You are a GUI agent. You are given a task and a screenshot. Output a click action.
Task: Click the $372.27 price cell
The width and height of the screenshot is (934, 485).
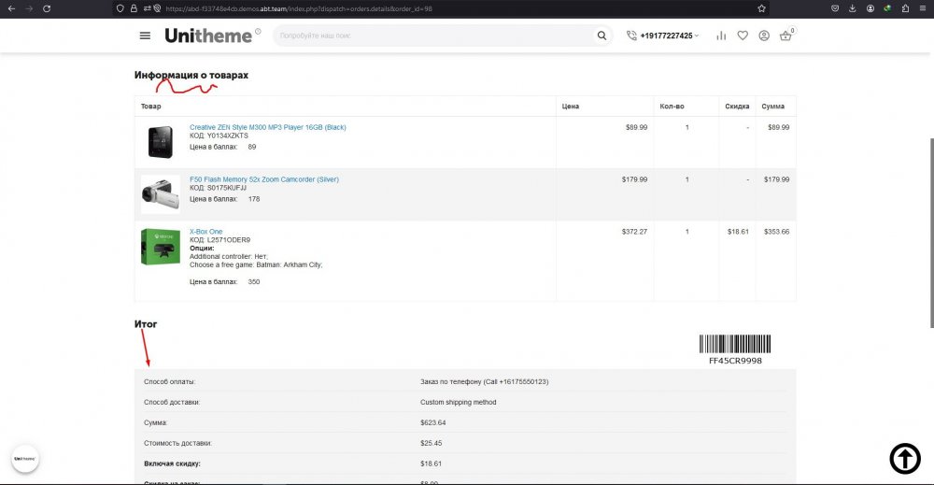click(634, 232)
